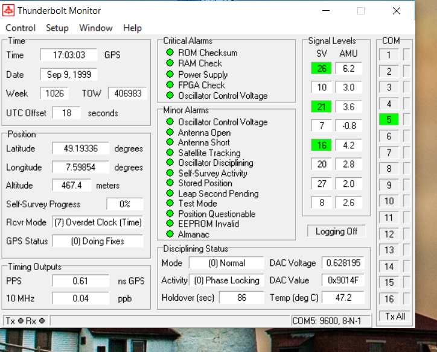Open the Window menu
The image size is (437, 352).
click(96, 28)
